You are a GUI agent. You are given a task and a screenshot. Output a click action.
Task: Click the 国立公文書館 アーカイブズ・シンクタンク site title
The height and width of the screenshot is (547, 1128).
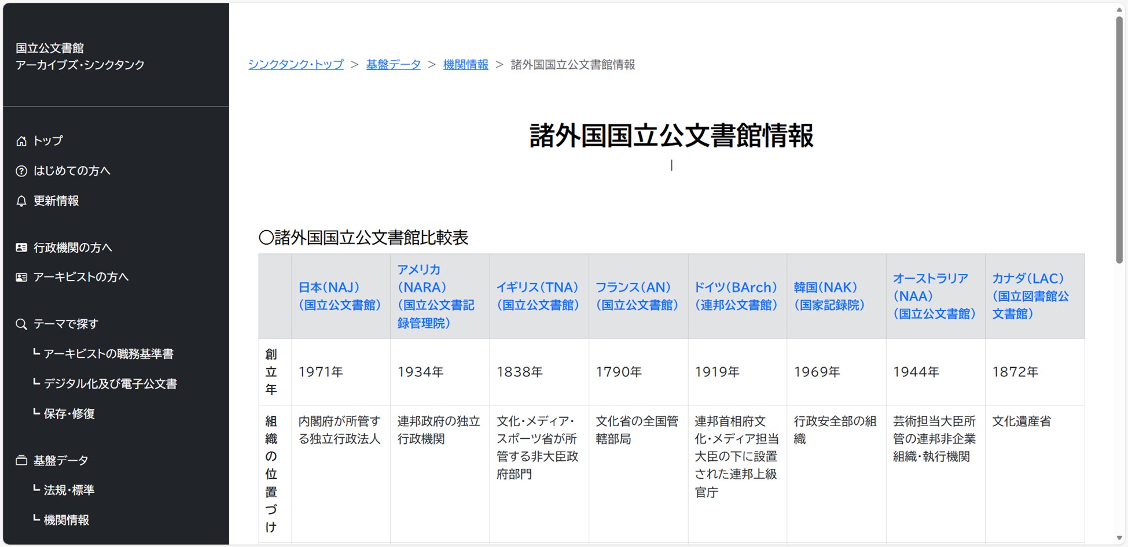click(x=80, y=57)
